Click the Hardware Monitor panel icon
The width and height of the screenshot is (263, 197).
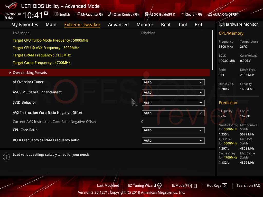point(221,24)
